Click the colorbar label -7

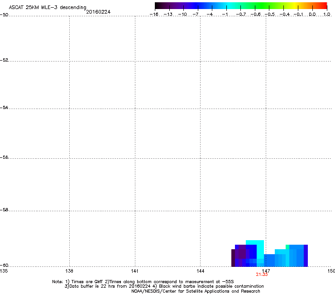[196, 14]
